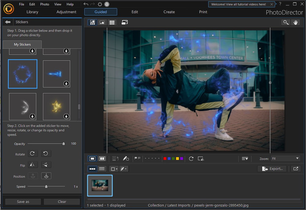Screen dimensions: 306x210
Task: Download the yellow sparkle sticker
Action: click(66, 116)
